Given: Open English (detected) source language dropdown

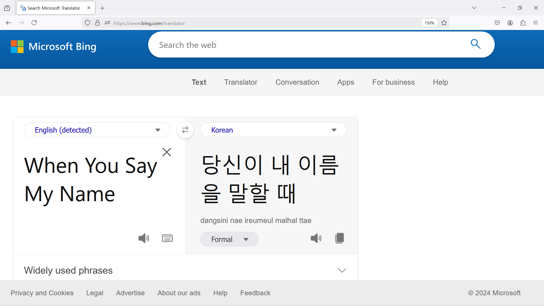Looking at the screenshot, I should 97,130.
